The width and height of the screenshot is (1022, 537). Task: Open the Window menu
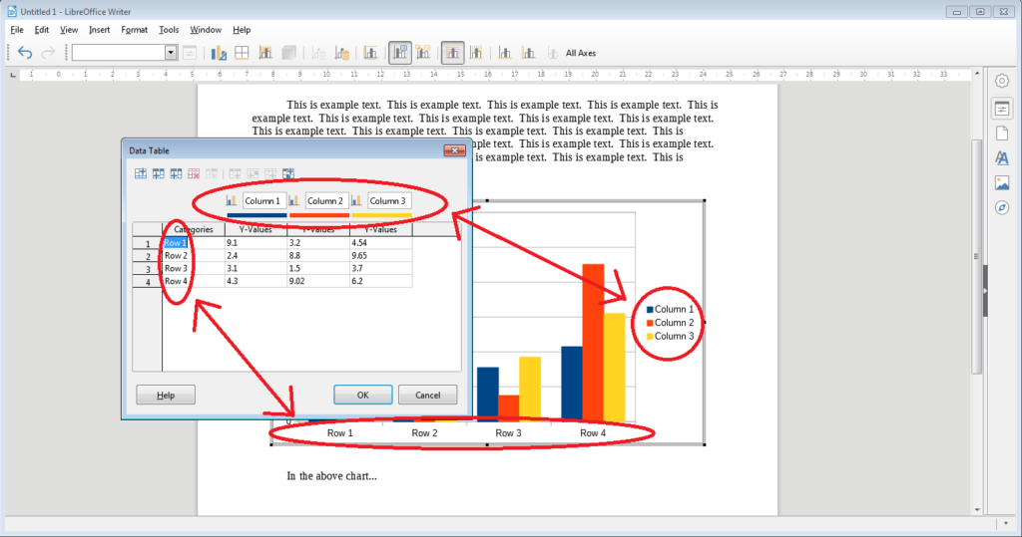pyautogui.click(x=206, y=29)
